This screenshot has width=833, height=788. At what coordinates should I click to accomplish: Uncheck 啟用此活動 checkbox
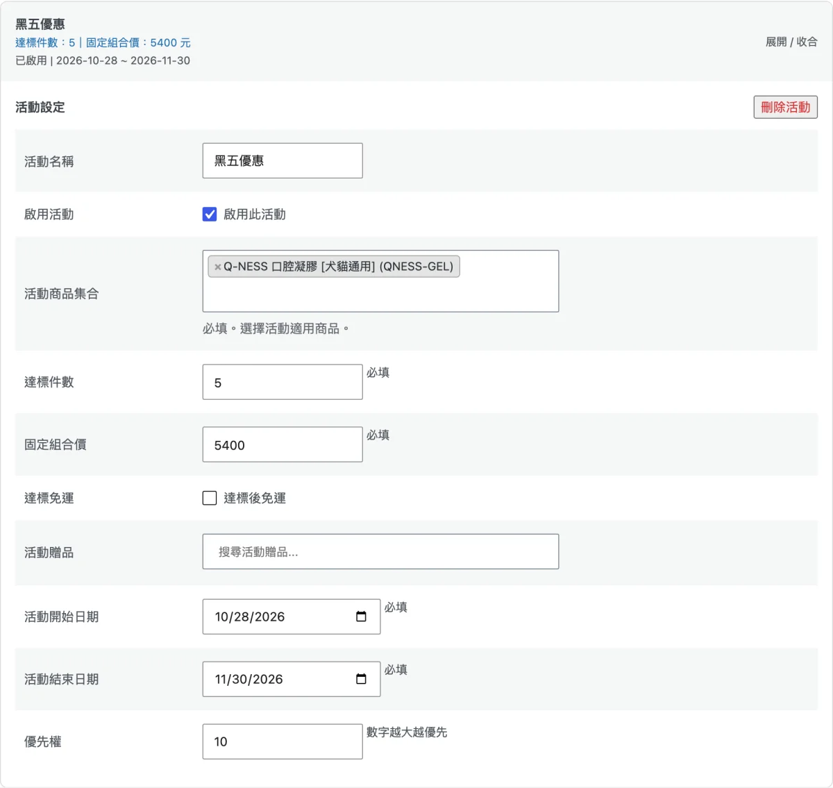pyautogui.click(x=210, y=214)
